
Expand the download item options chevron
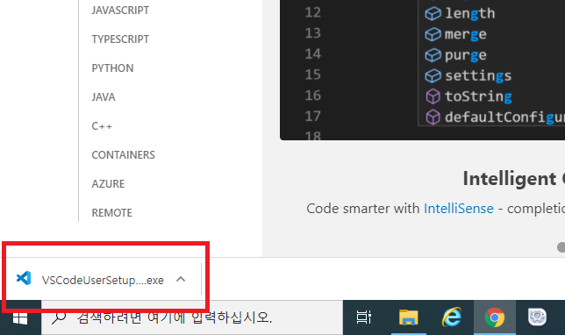coord(181,279)
